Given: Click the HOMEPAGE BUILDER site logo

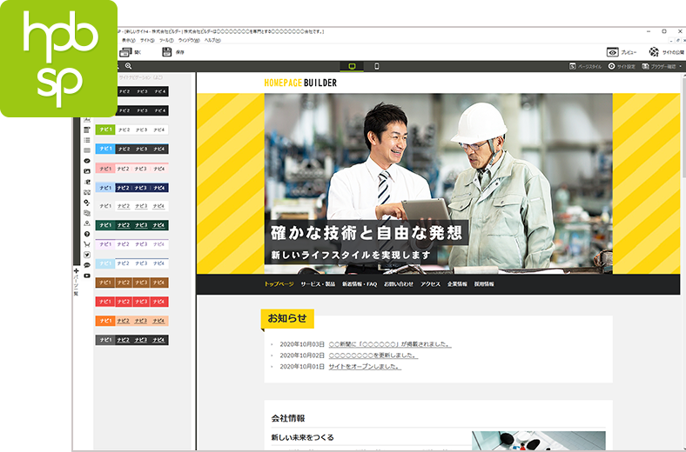Looking at the screenshot, I should 300,83.
